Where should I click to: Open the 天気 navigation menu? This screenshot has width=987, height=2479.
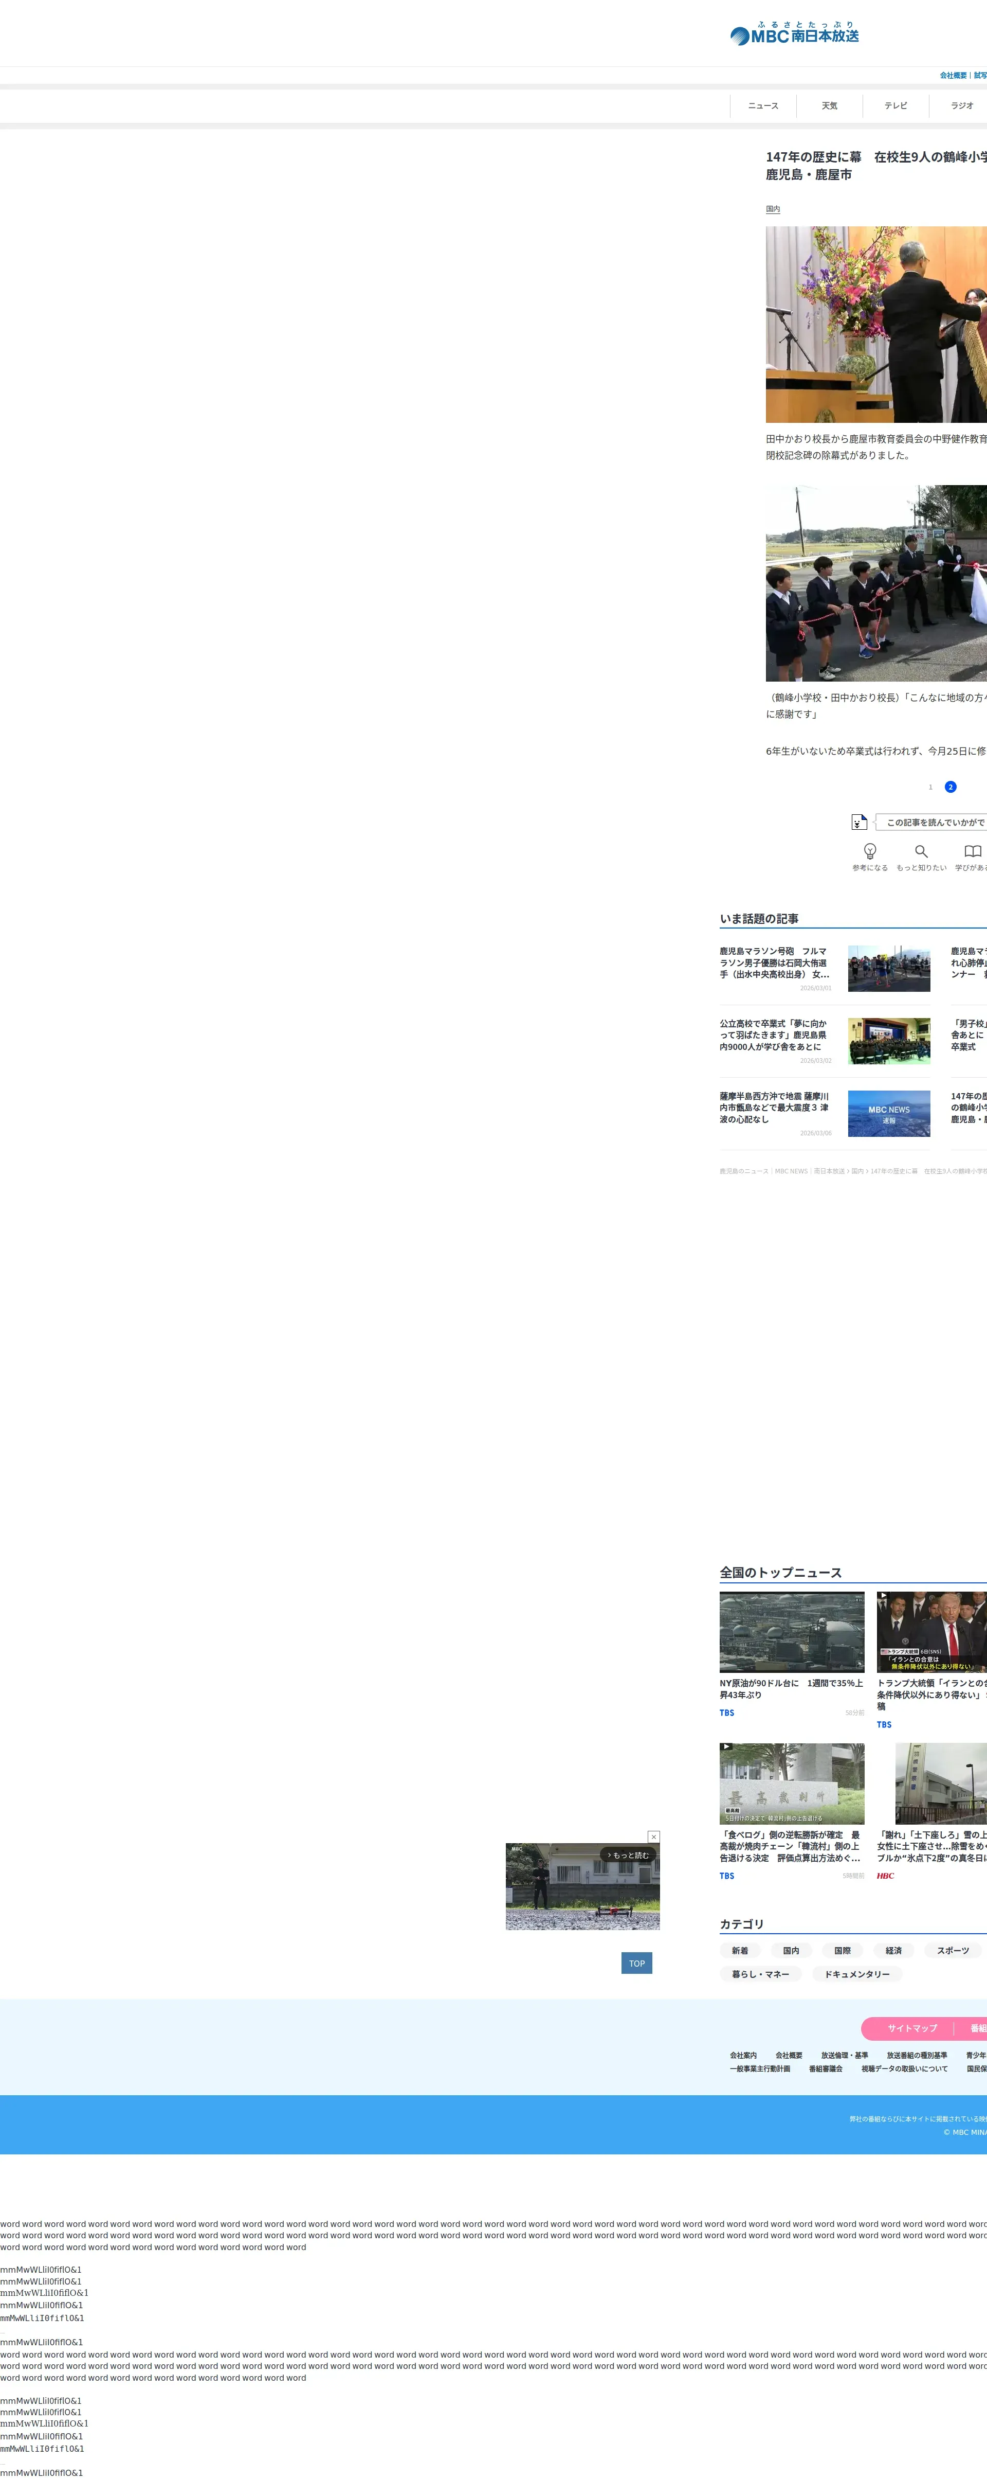829,106
